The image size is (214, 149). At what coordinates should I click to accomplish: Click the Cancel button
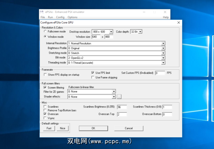pos(129,128)
